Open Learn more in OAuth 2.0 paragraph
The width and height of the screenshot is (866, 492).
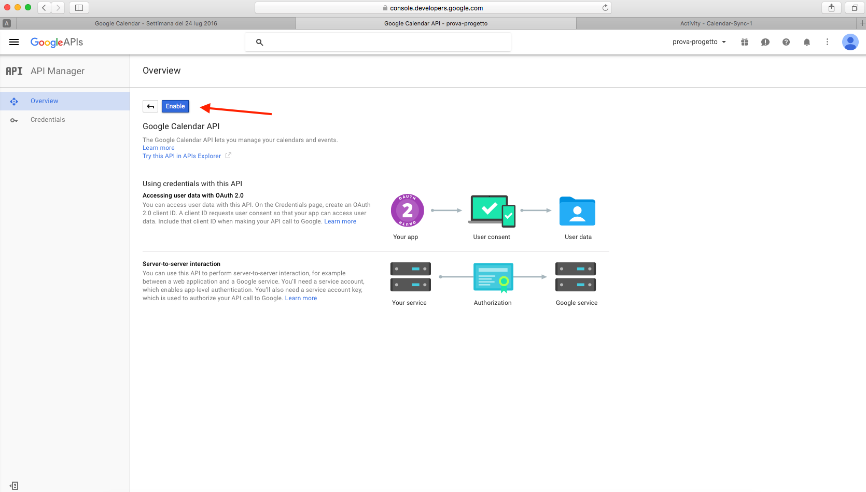coord(340,221)
